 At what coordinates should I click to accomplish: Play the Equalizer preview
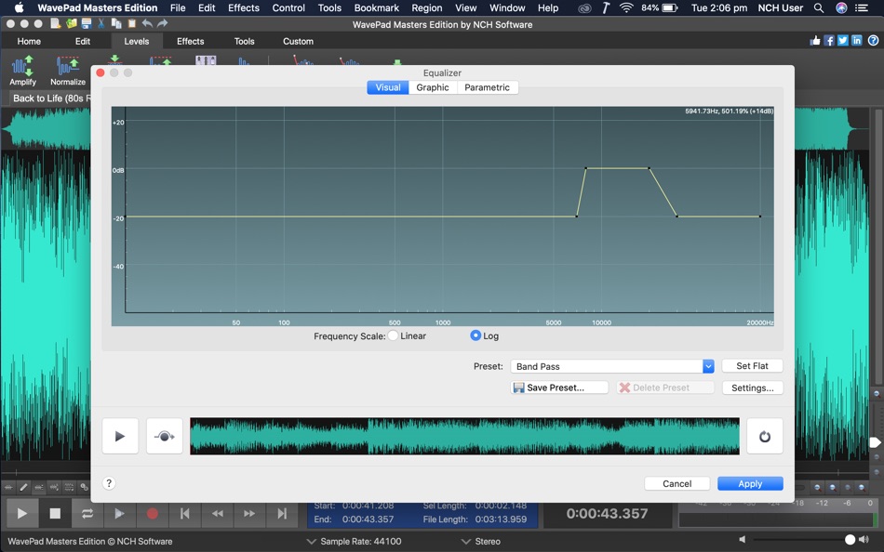[x=120, y=436]
